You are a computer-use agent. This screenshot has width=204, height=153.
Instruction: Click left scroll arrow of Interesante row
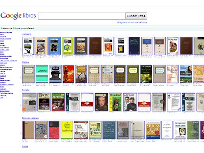pos(21,49)
